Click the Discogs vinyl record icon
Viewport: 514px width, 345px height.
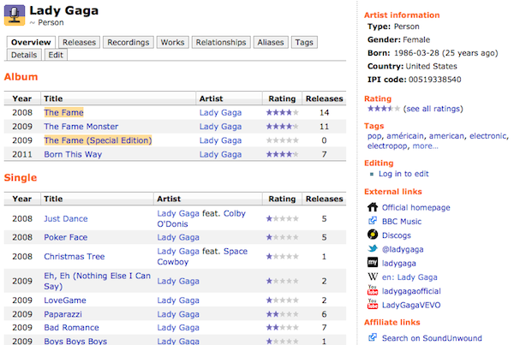click(373, 235)
